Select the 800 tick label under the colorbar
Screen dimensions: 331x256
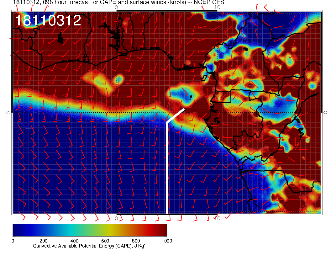(135, 241)
